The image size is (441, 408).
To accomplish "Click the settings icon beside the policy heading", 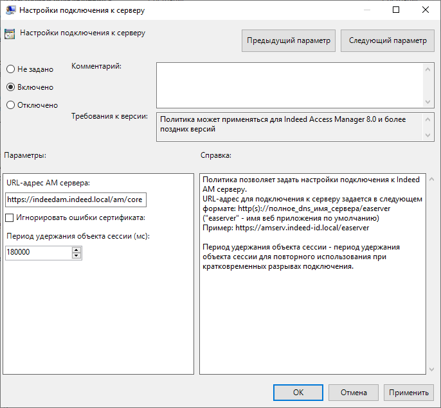I will click(x=10, y=33).
